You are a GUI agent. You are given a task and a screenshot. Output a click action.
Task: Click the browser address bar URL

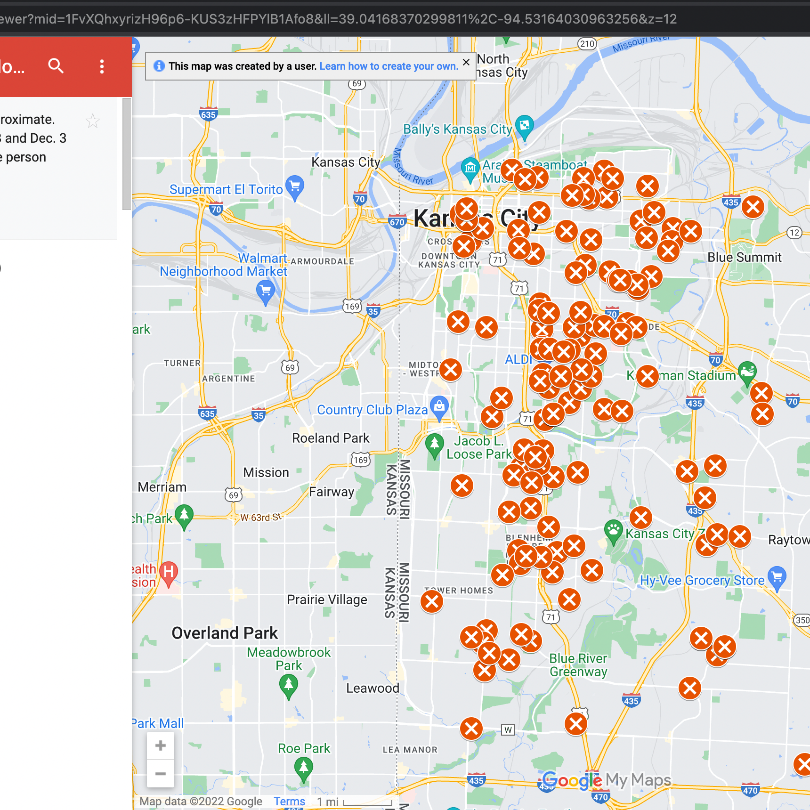pyautogui.click(x=339, y=19)
